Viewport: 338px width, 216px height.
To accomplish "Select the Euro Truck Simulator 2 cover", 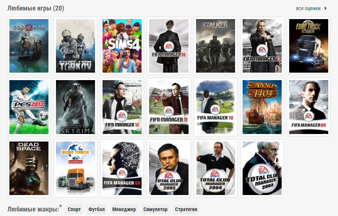I will pos(309,46).
